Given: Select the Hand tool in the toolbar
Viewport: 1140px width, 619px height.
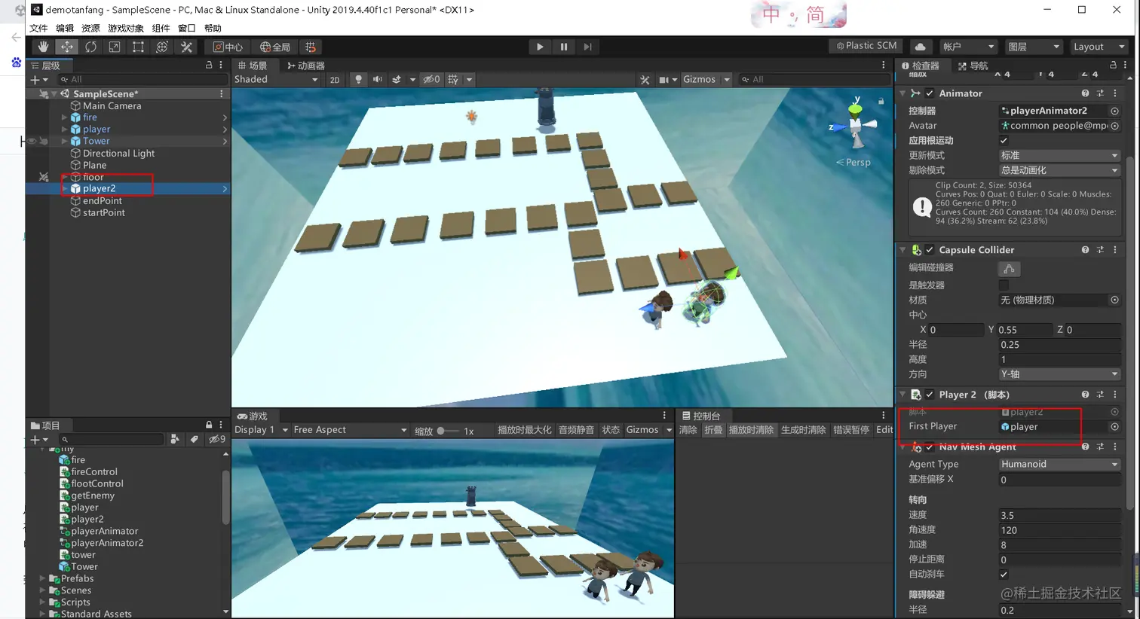Looking at the screenshot, I should (44, 47).
